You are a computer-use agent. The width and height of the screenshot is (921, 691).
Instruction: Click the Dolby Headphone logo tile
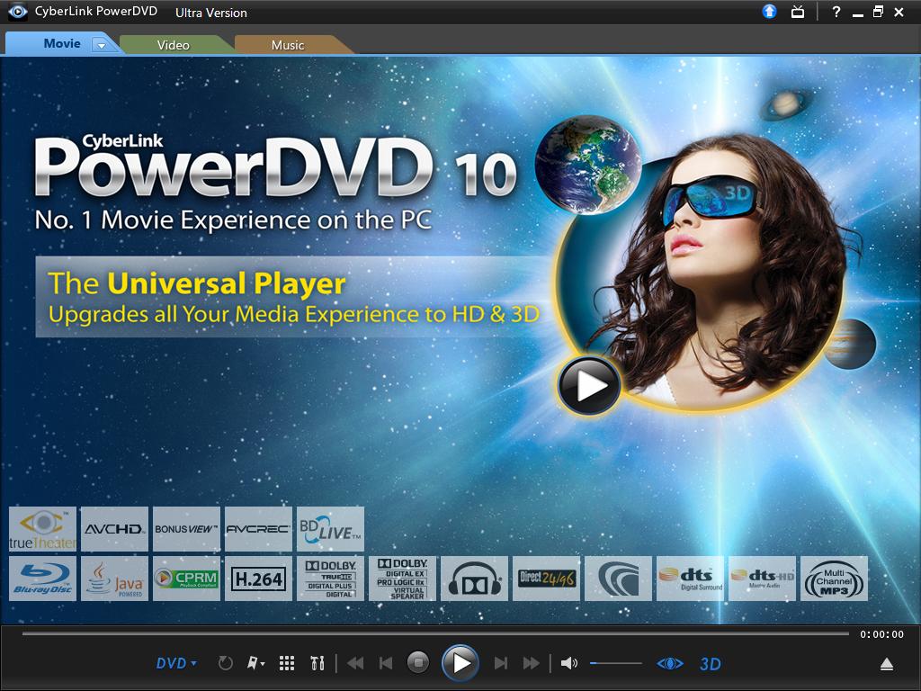point(474,579)
